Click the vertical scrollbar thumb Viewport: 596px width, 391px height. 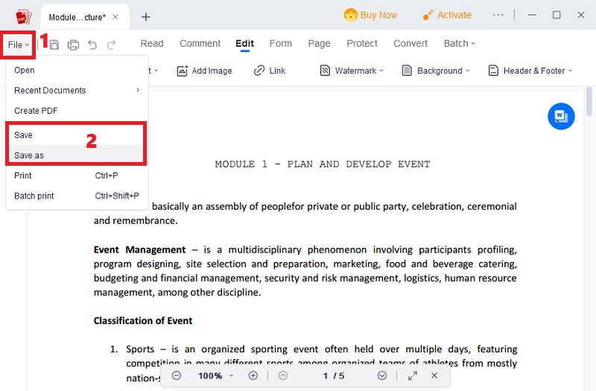coord(589,102)
